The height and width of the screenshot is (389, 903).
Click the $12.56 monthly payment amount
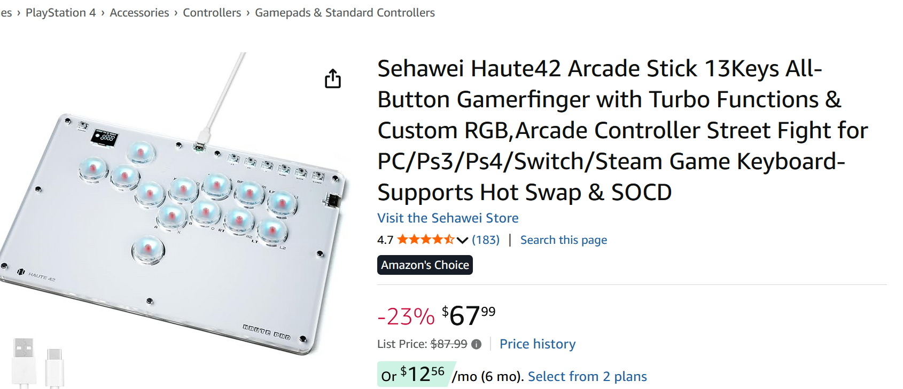pos(422,374)
